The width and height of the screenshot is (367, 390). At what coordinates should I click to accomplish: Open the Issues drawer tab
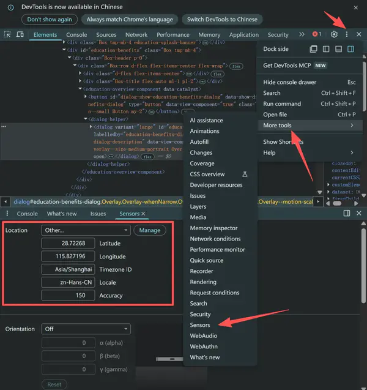(x=98, y=214)
